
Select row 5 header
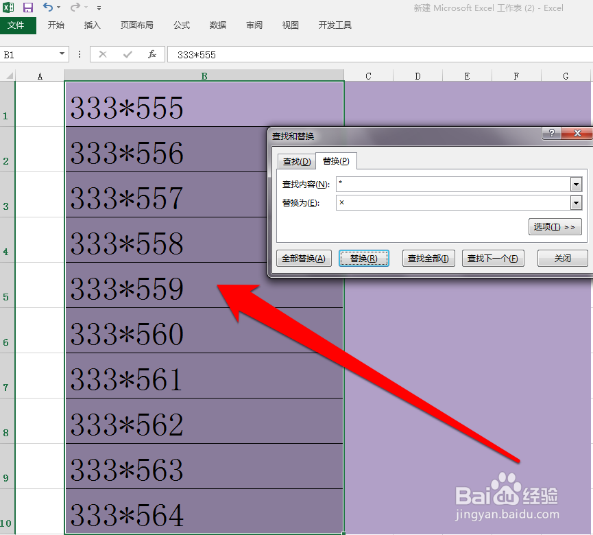pos(7,285)
